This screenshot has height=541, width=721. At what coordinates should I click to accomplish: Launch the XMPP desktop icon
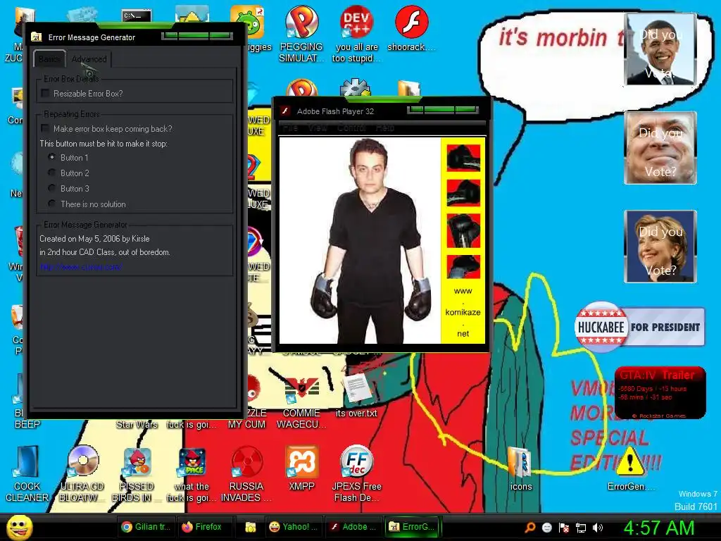tap(301, 468)
